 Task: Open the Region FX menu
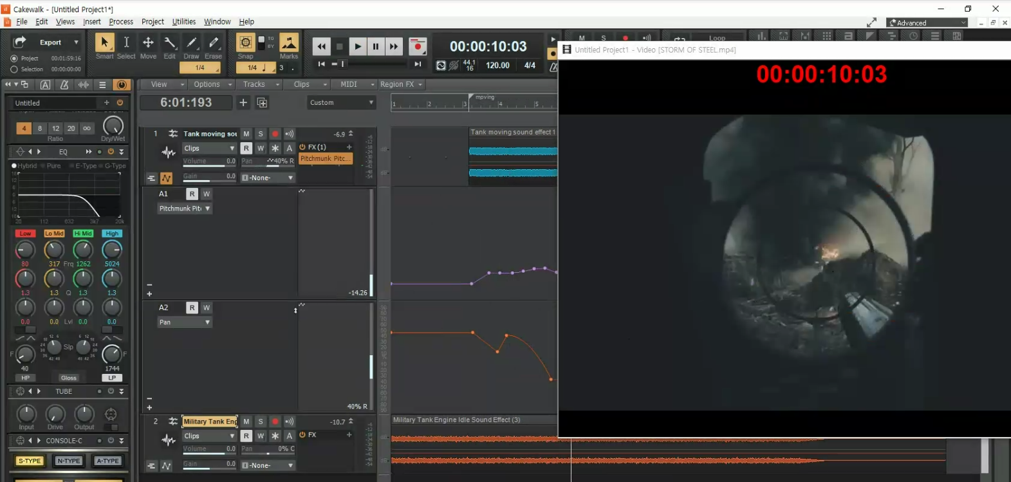(x=401, y=84)
